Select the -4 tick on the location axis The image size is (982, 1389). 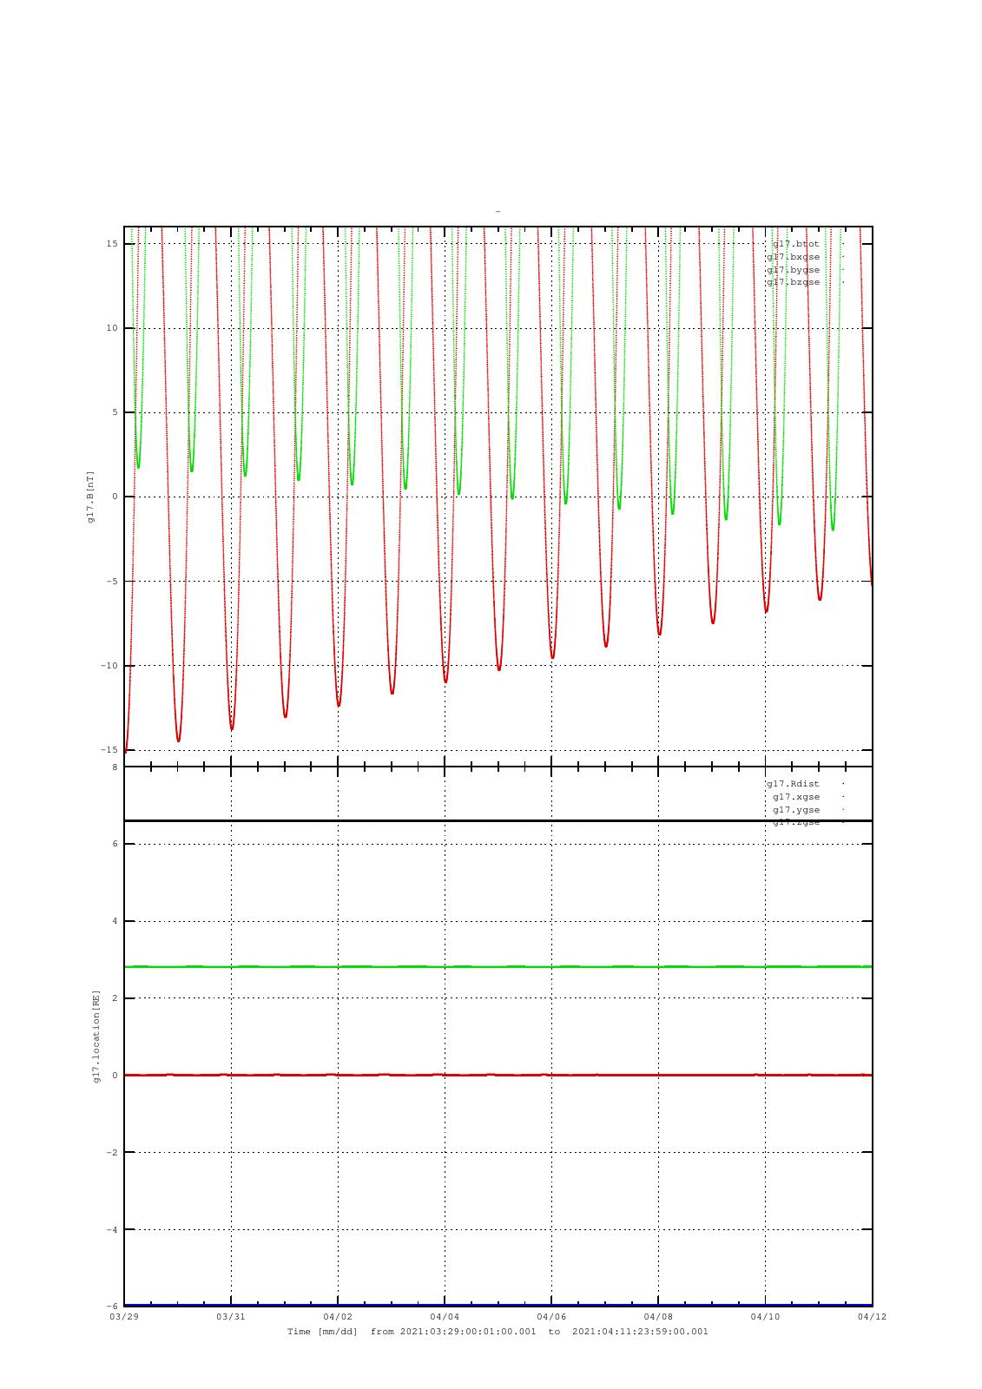(112, 1230)
